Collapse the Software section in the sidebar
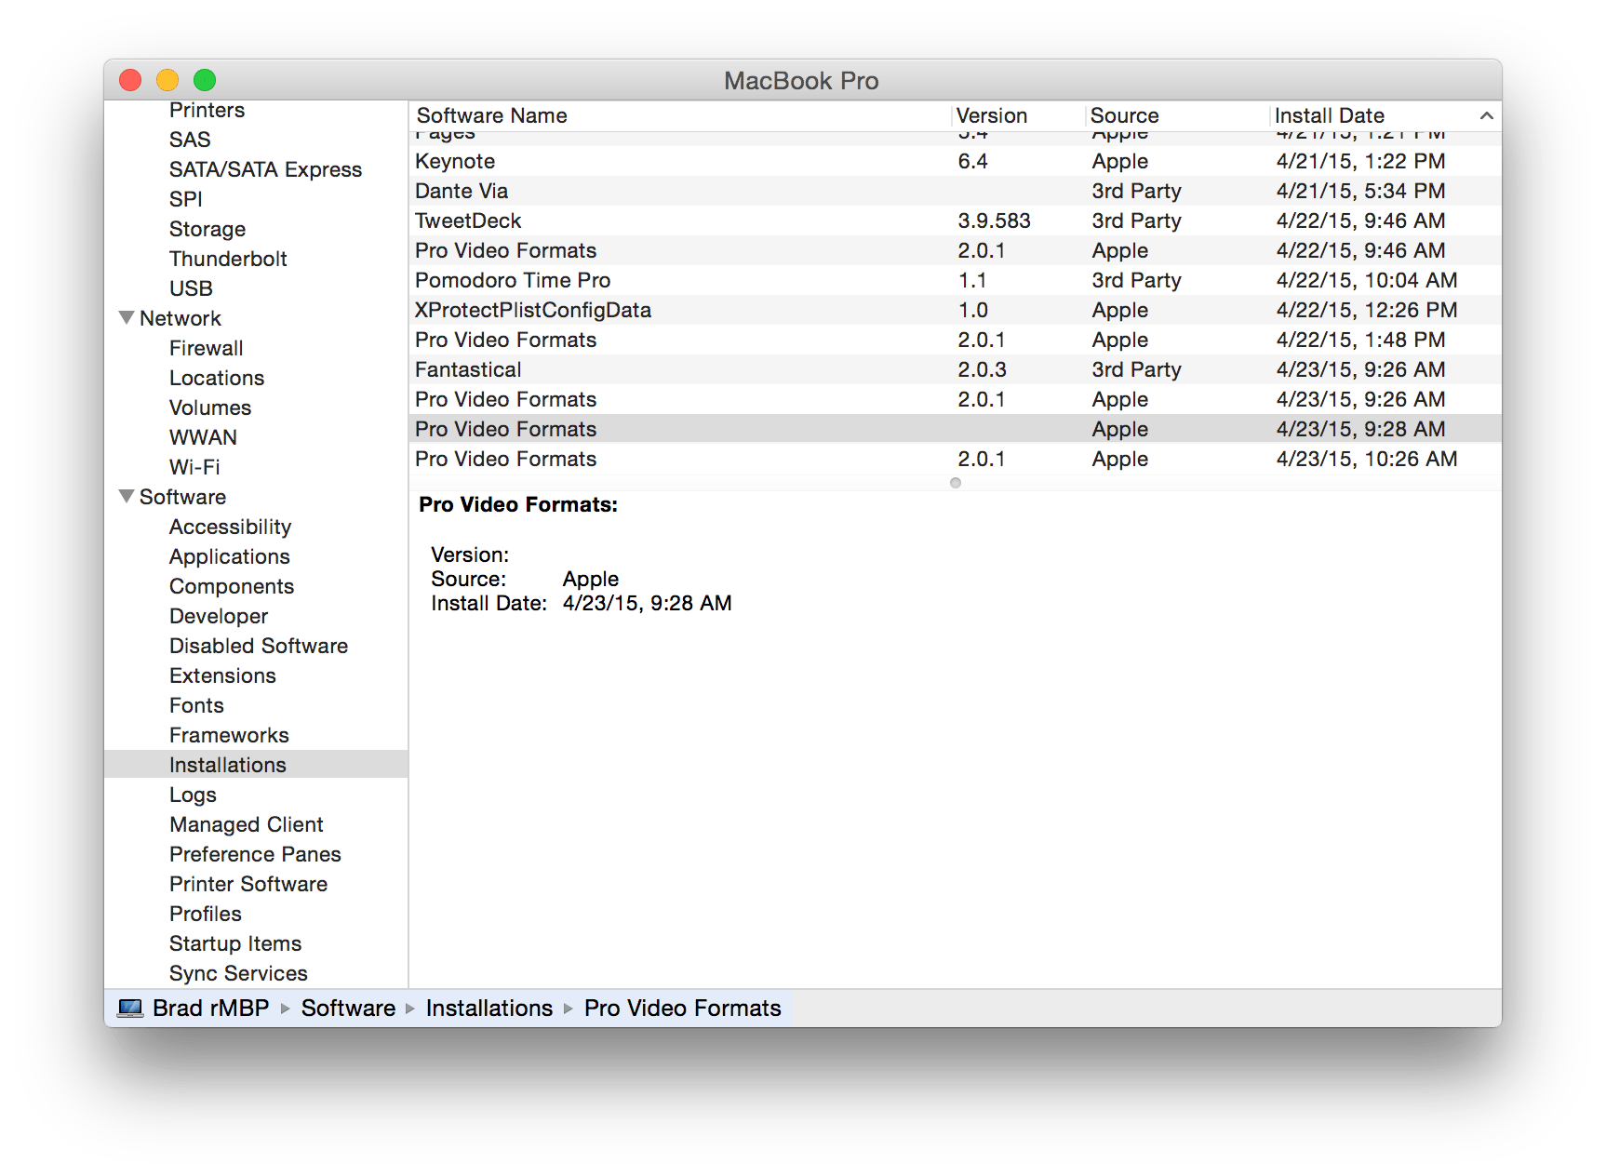The height and width of the screenshot is (1176, 1606). tap(127, 496)
